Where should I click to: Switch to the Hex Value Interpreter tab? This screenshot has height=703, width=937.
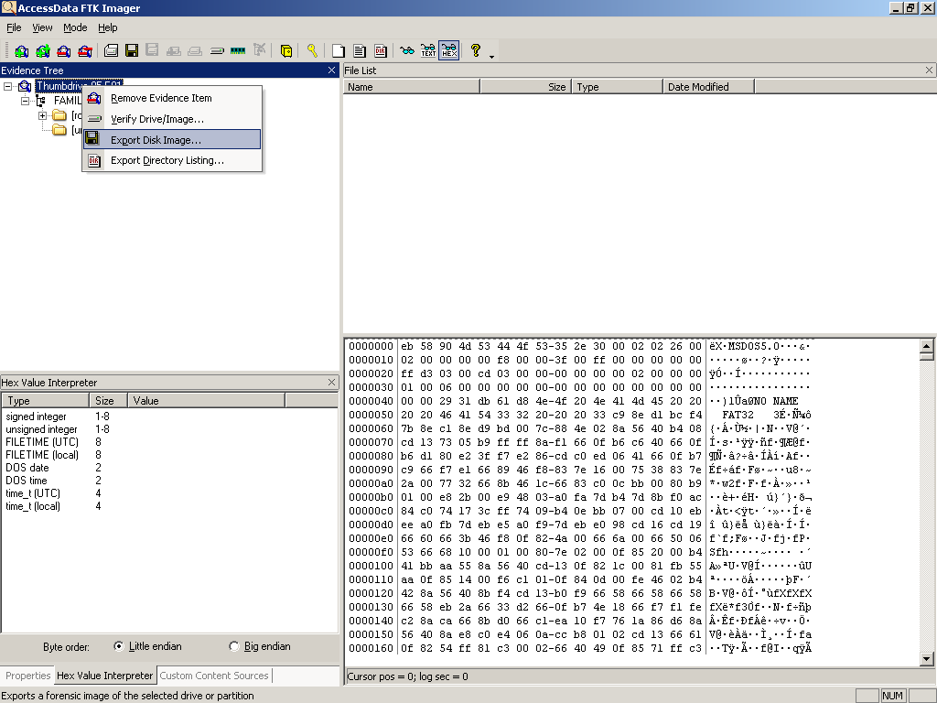coord(104,676)
